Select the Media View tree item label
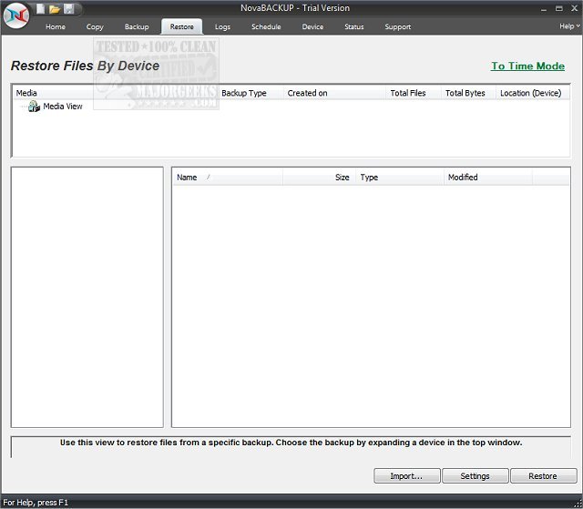This screenshot has width=583, height=509. [63, 107]
